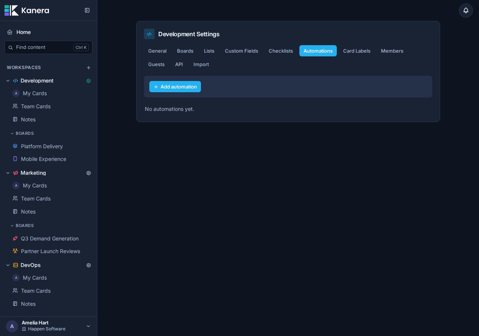479x336 pixels.
Task: Click the Happen Software organization label
Action: coord(47,329)
